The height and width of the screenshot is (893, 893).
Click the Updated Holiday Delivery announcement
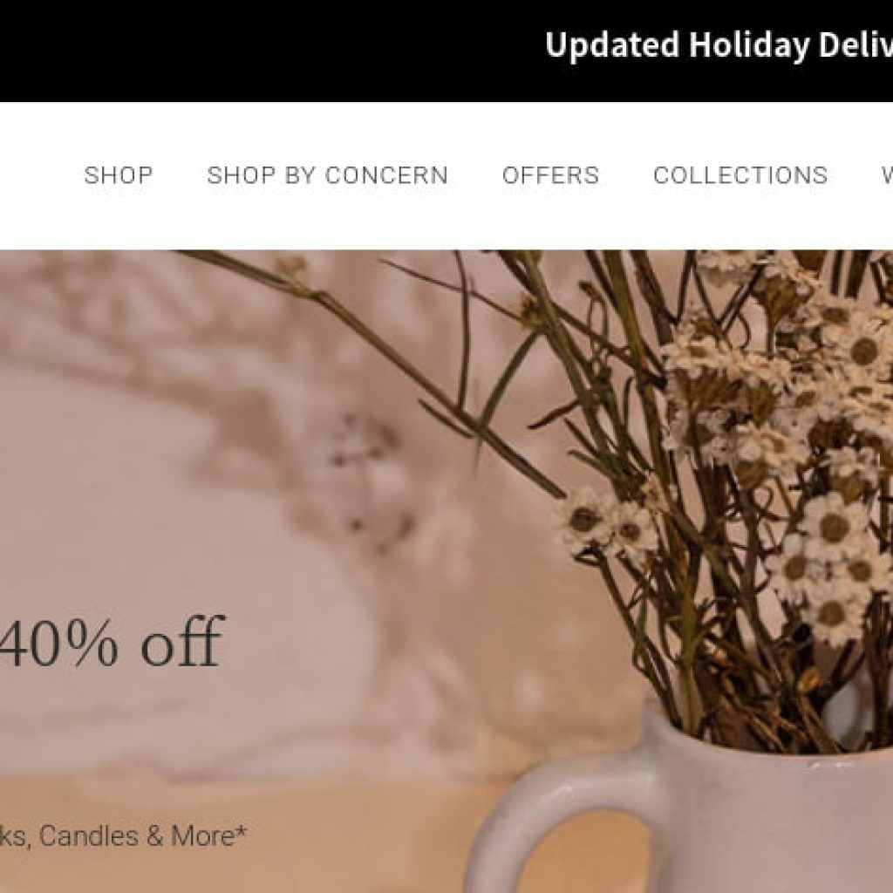tap(719, 45)
